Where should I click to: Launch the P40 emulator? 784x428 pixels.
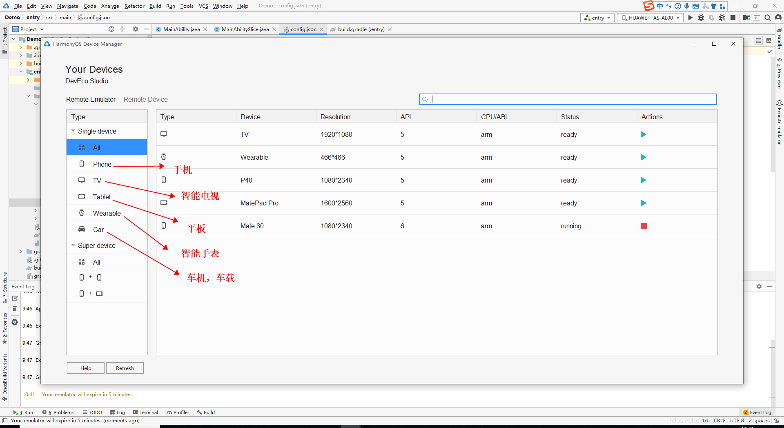pyautogui.click(x=644, y=180)
